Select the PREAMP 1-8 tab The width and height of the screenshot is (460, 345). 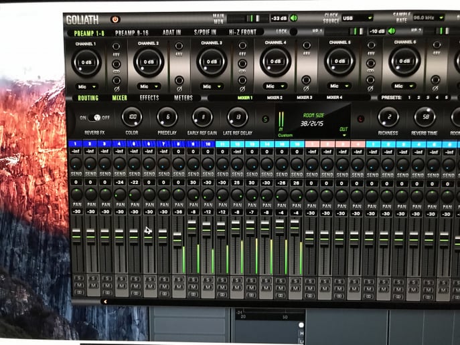89,33
